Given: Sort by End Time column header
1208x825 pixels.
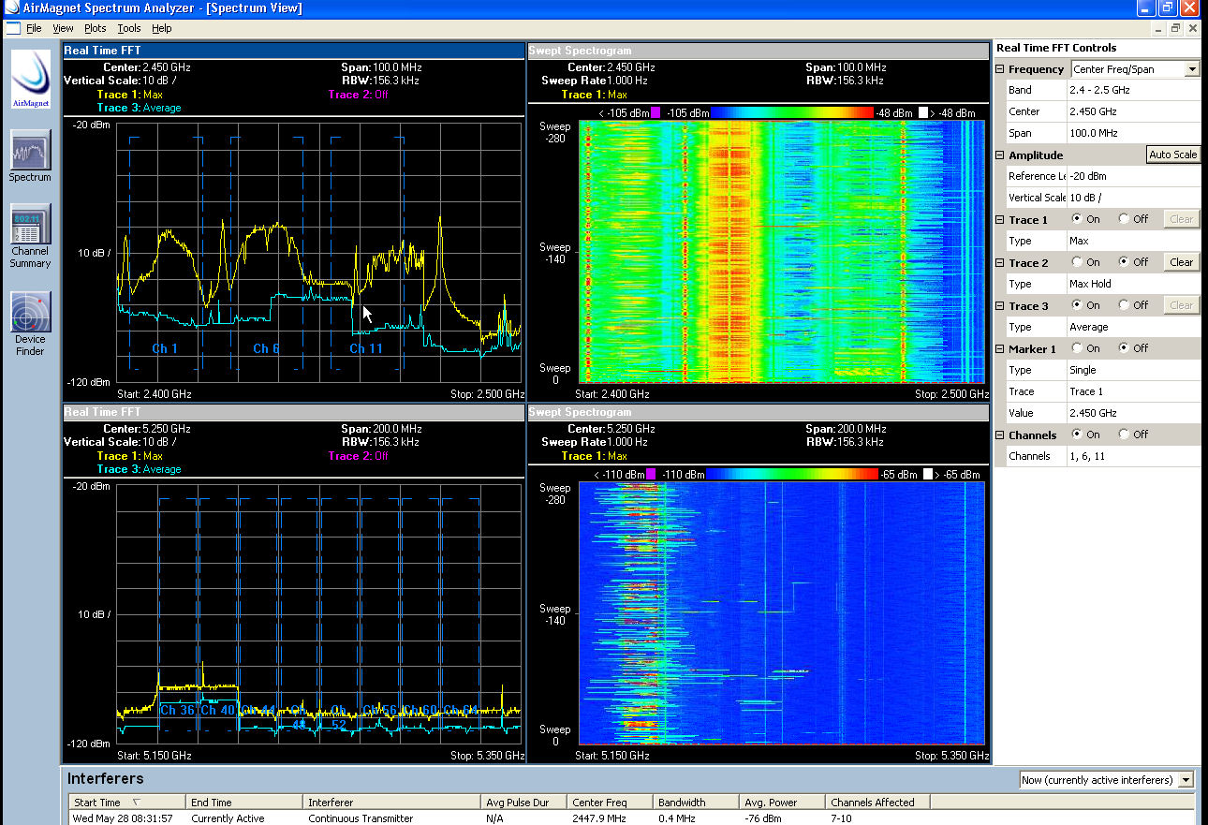Looking at the screenshot, I should 244,803.
